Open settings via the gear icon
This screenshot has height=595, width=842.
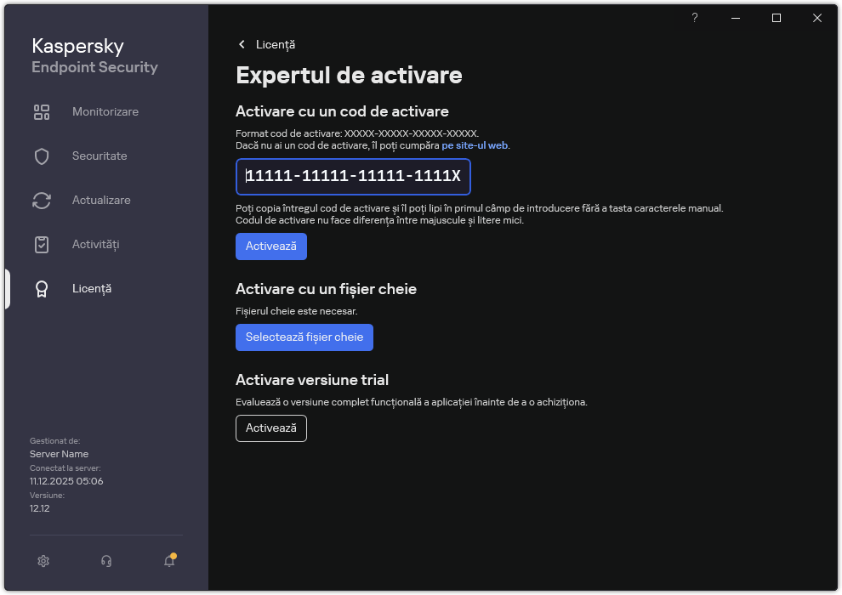(43, 561)
